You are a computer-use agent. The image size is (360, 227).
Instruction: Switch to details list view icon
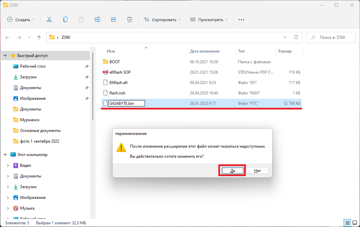348,223
